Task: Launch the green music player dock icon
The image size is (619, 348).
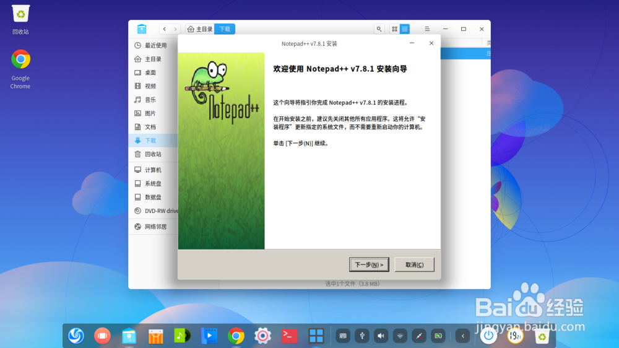Action: (183, 336)
